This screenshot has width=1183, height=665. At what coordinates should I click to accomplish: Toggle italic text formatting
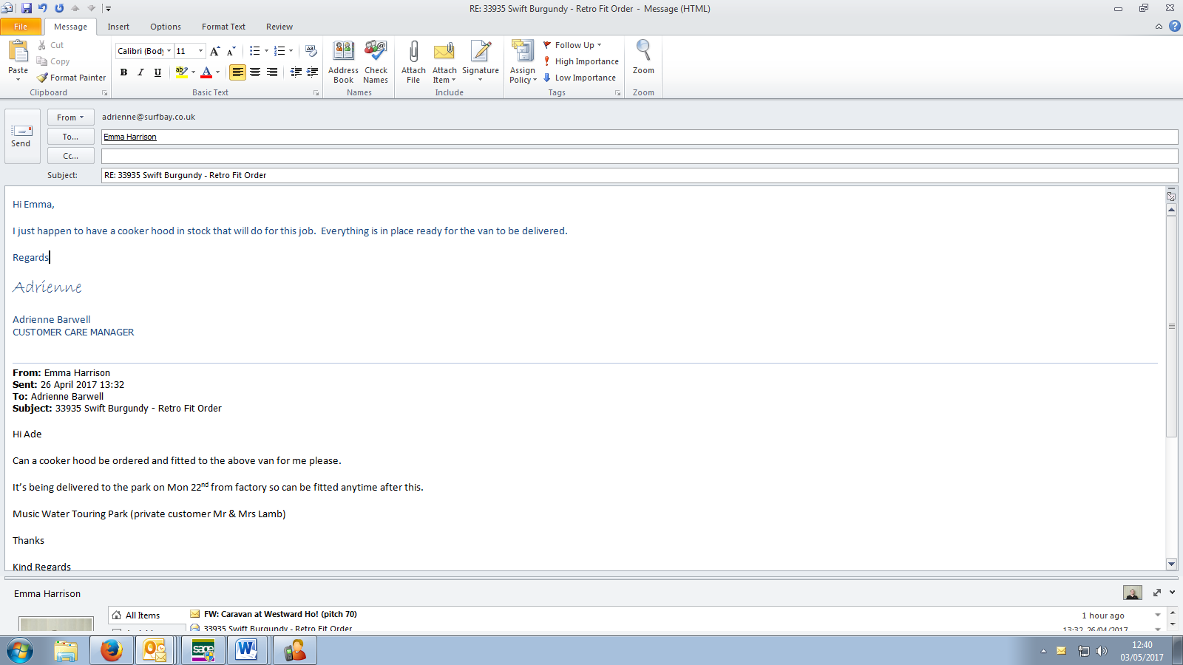pyautogui.click(x=140, y=72)
